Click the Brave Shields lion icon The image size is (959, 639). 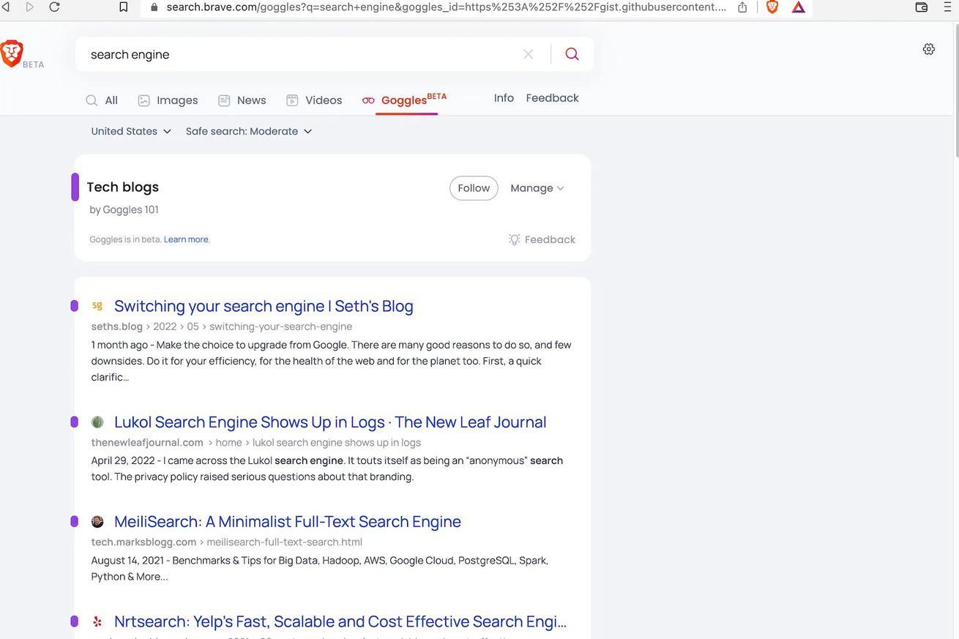pos(772,7)
